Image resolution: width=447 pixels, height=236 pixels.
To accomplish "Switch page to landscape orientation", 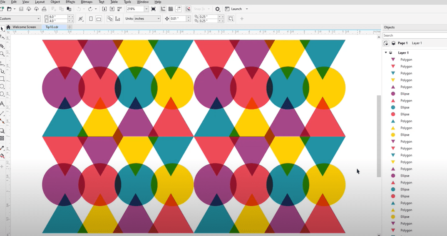I will point(99,19).
